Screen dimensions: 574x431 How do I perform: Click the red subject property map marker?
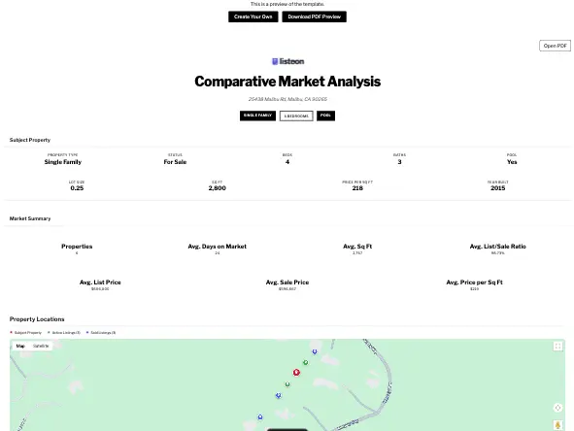(x=296, y=373)
